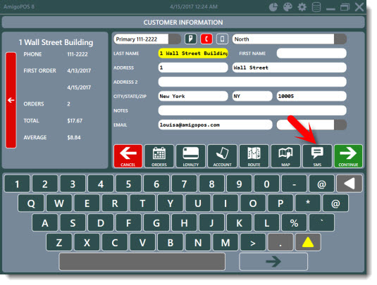
Task: Open customer ORDERS calendar button
Action: 159,156
